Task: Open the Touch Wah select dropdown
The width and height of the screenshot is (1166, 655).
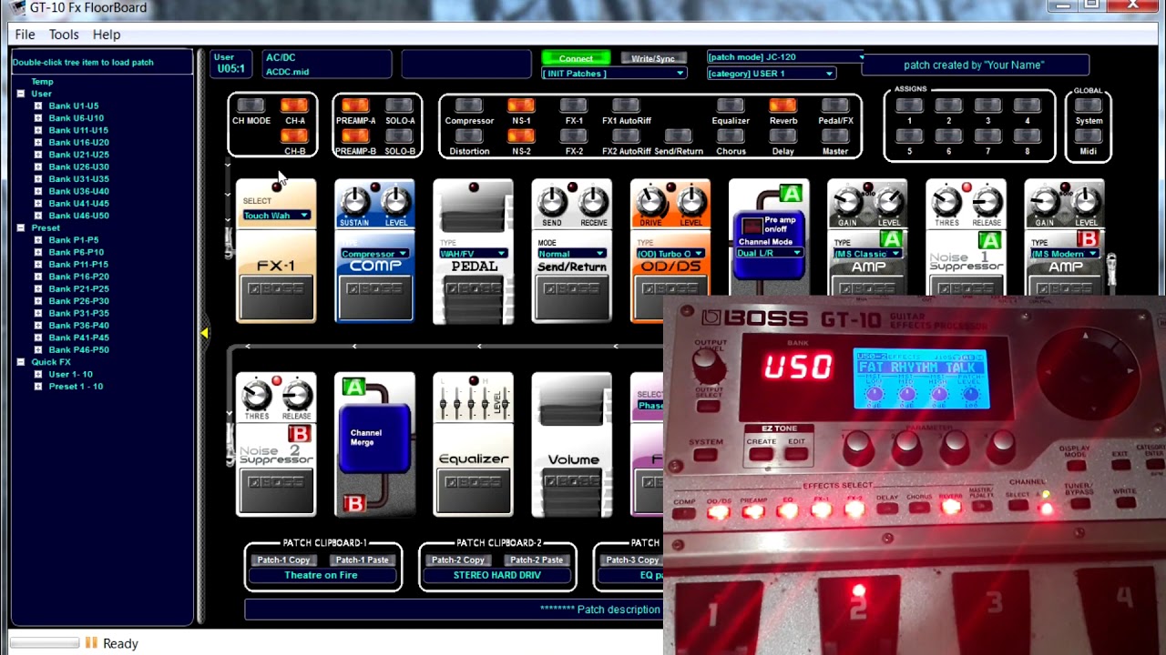Action: pos(276,216)
